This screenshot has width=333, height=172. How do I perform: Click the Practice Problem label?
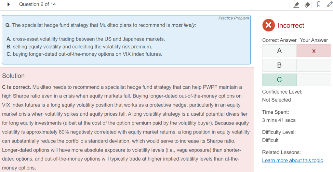[x=233, y=18]
